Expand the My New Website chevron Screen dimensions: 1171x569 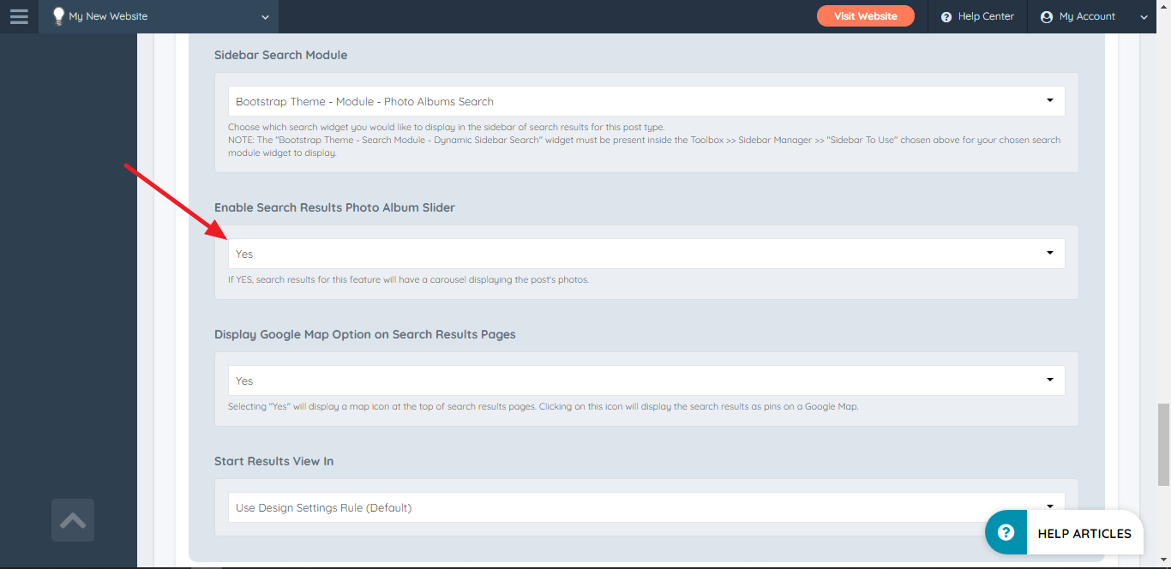265,17
